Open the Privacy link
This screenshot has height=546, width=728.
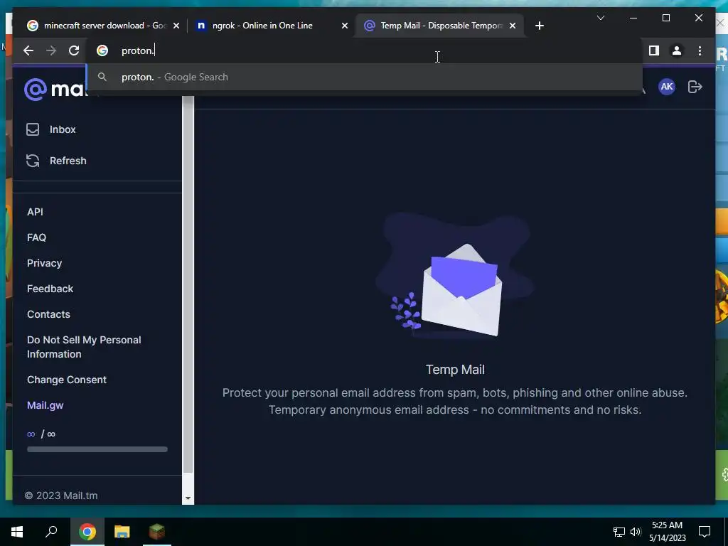44,263
